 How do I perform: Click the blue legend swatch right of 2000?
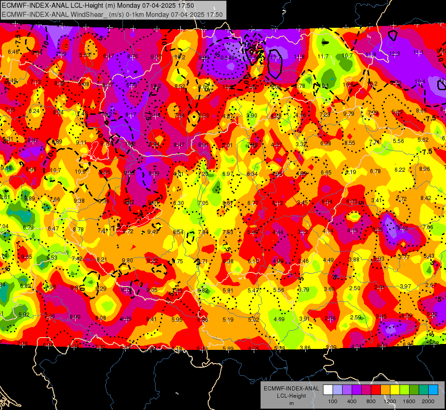pos(433,390)
